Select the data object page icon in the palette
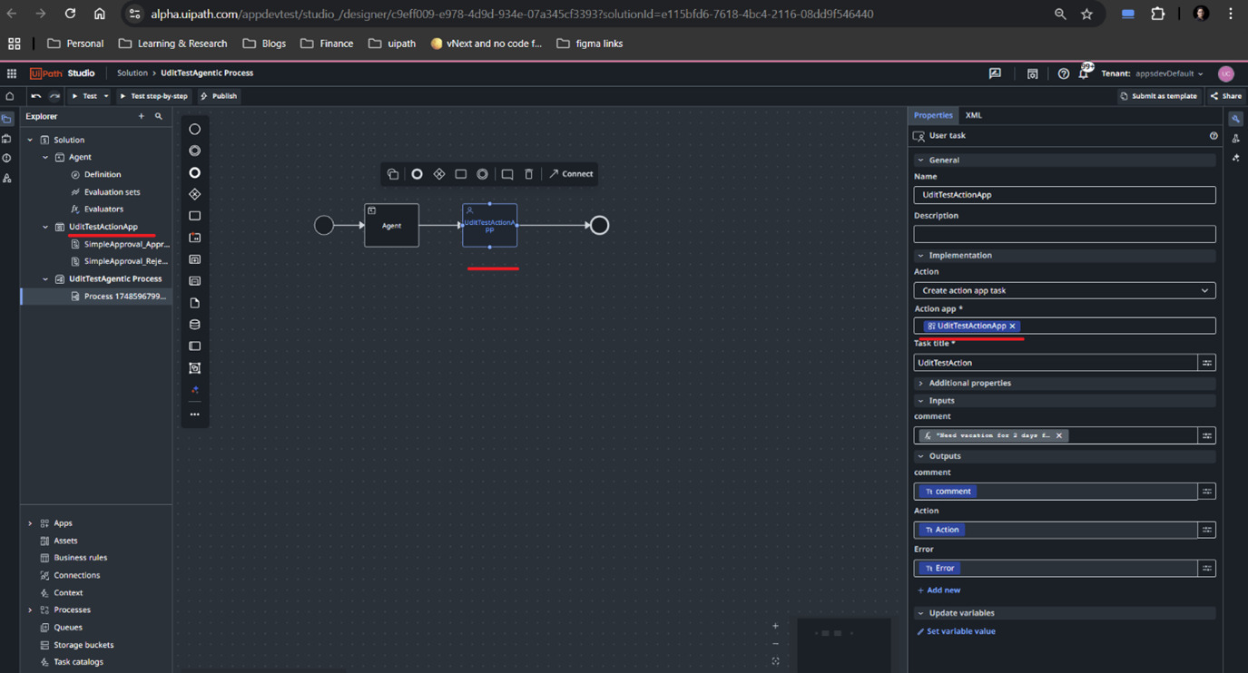Image resolution: width=1248 pixels, height=673 pixels. click(x=194, y=303)
